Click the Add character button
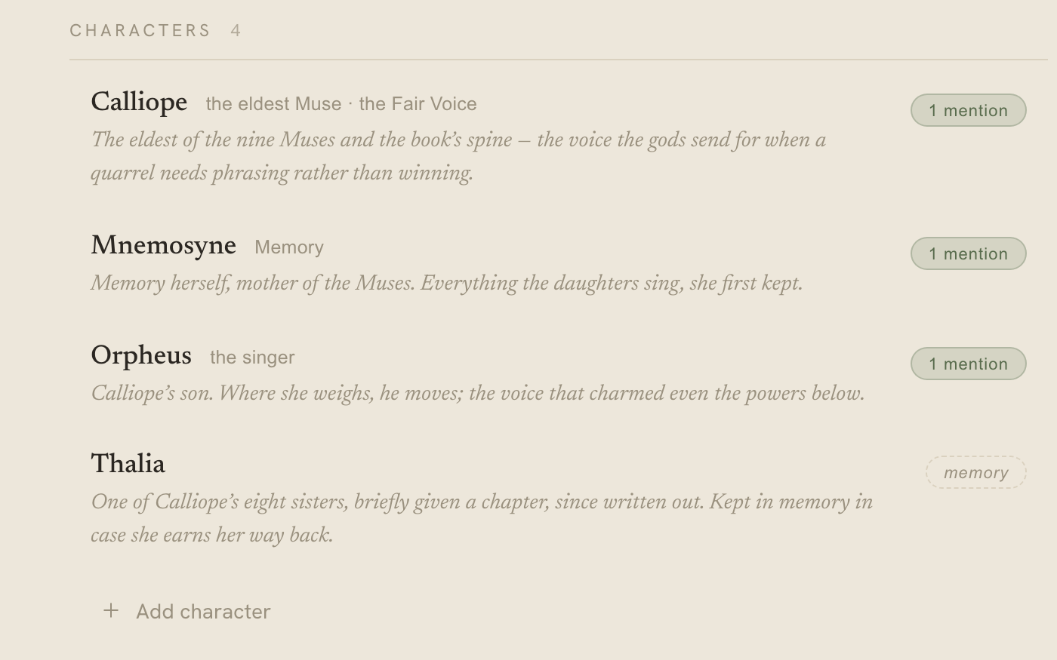 pyautogui.click(x=186, y=612)
